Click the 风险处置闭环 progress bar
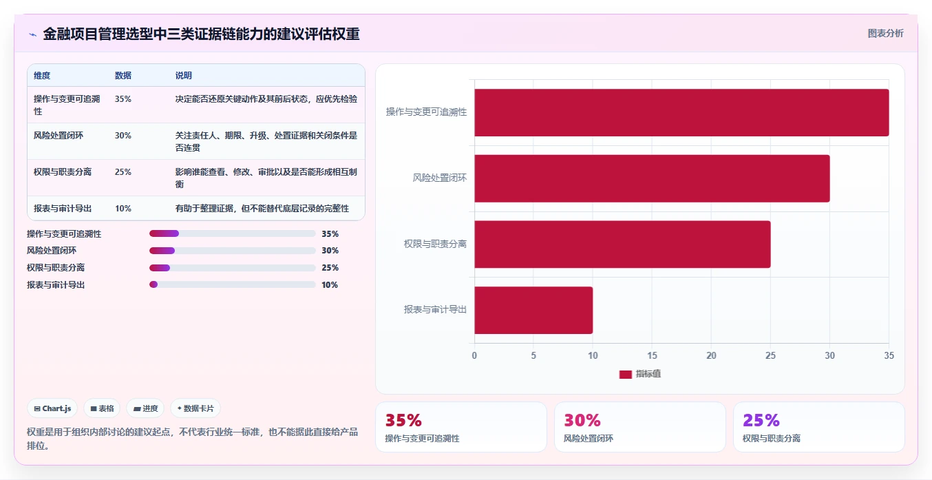Viewport: 932px width, 480px height. (232, 251)
